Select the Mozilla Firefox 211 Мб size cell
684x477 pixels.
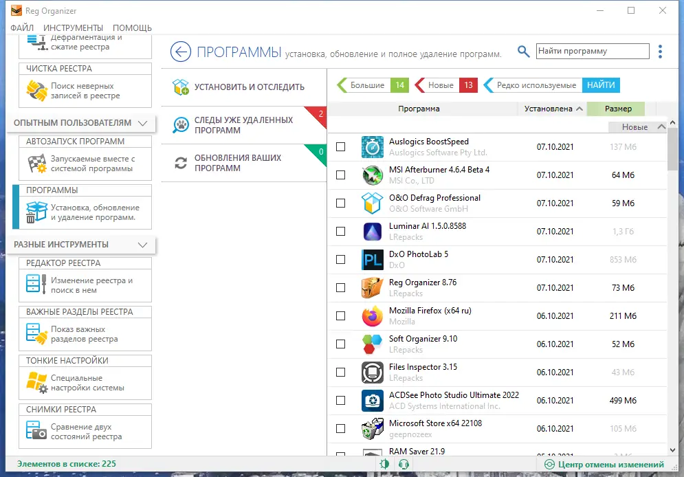pyautogui.click(x=623, y=316)
